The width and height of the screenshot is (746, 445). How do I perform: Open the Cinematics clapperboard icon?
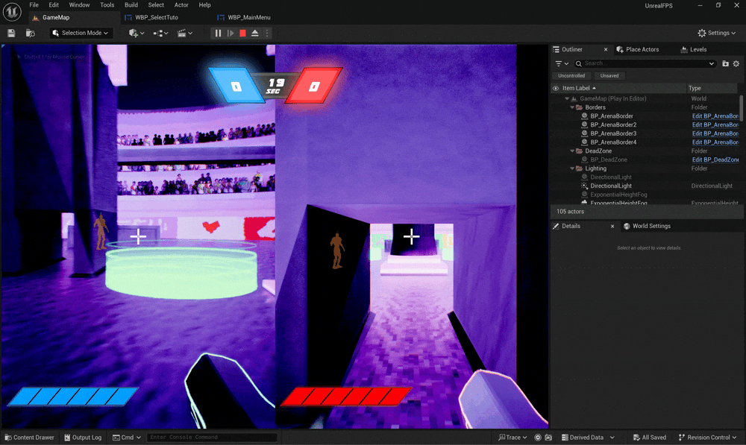coord(184,33)
